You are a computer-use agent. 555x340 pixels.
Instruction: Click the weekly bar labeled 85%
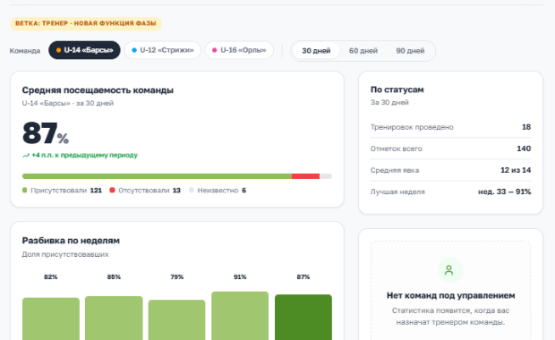click(114, 318)
